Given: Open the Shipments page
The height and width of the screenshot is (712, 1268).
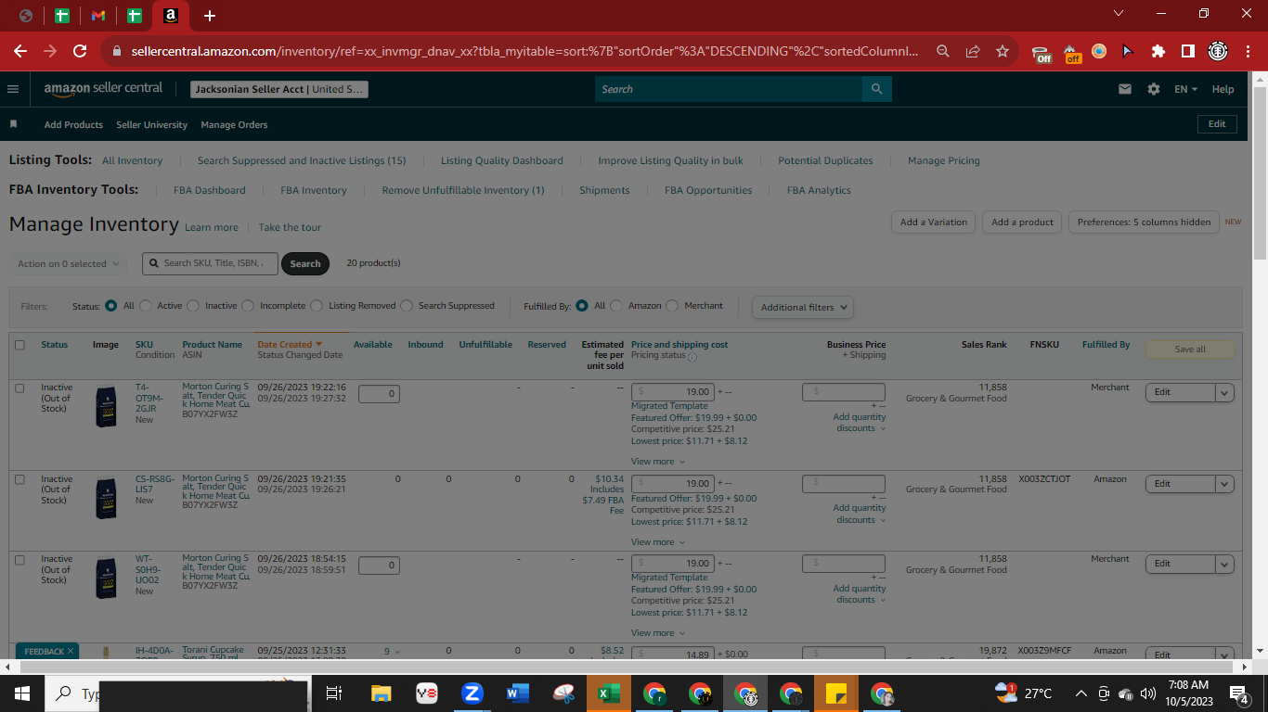Looking at the screenshot, I should click(604, 190).
